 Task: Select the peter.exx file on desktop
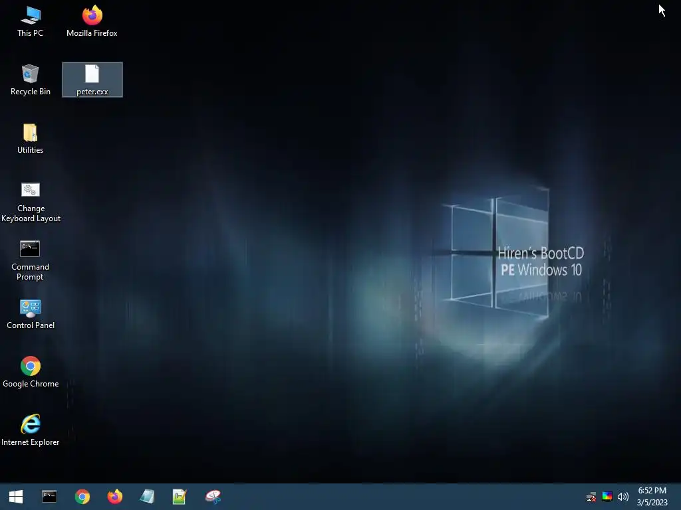(92, 80)
